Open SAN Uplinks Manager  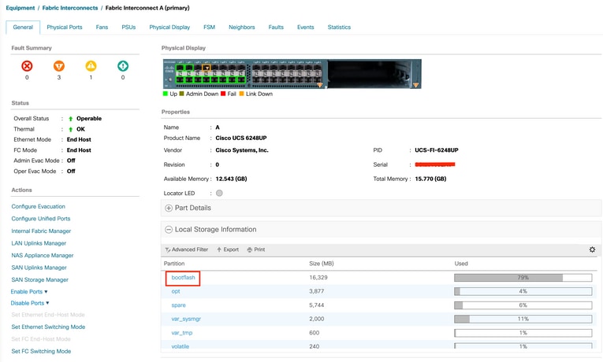pos(39,268)
